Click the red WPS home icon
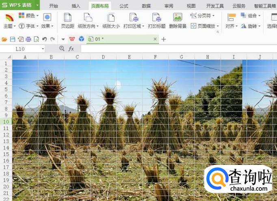Image resolution: width=277 pixels, height=201 pixels. pyautogui.click(x=72, y=39)
